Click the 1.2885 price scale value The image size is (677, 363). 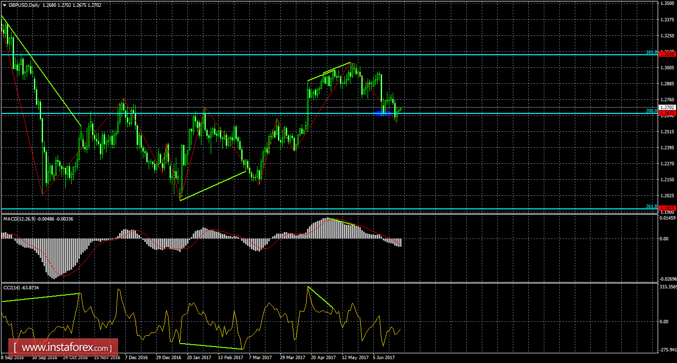pos(668,83)
